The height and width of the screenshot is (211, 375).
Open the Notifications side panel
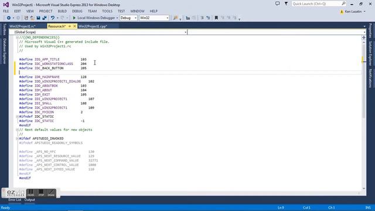[x=370, y=78]
